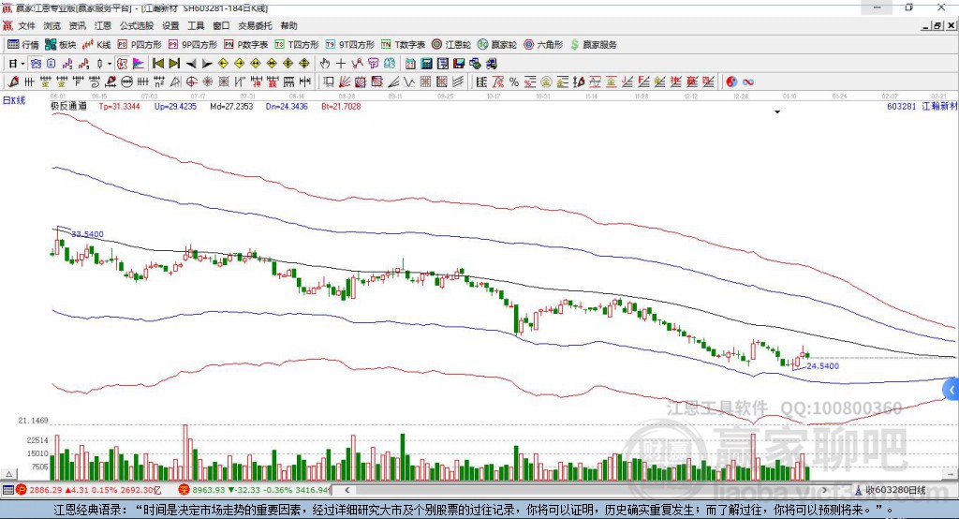
Task: Click the 板块 sector button
Action: pyautogui.click(x=60, y=45)
